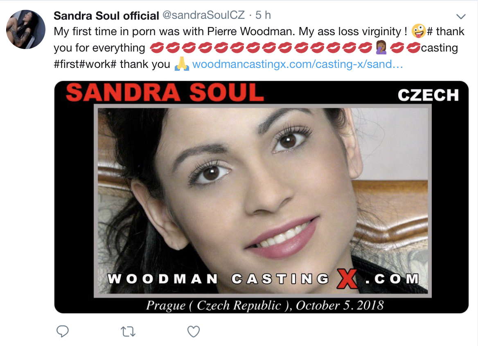Click the red X logo in the watermark

click(347, 279)
